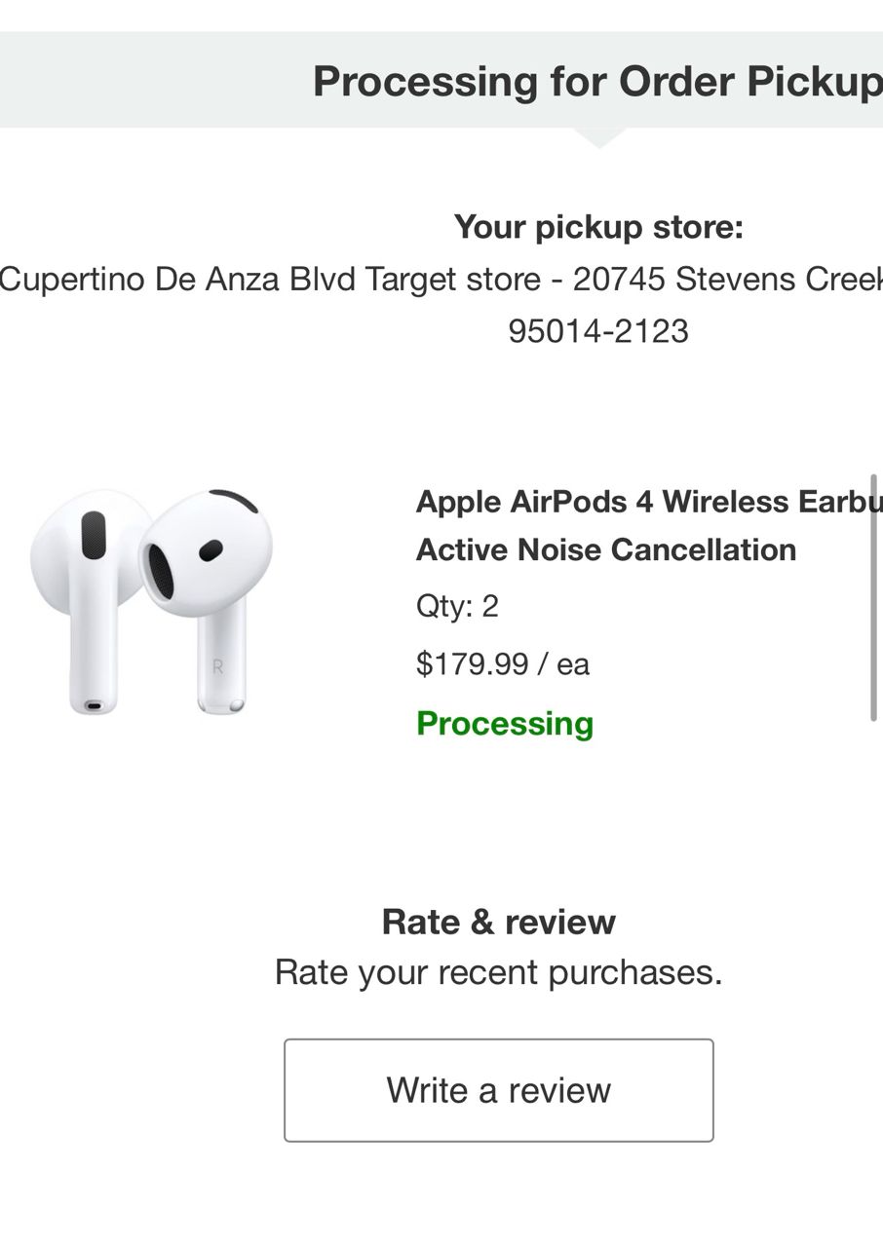The width and height of the screenshot is (883, 1247).
Task: Select the 95014-2123 zip code
Action: click(x=598, y=331)
